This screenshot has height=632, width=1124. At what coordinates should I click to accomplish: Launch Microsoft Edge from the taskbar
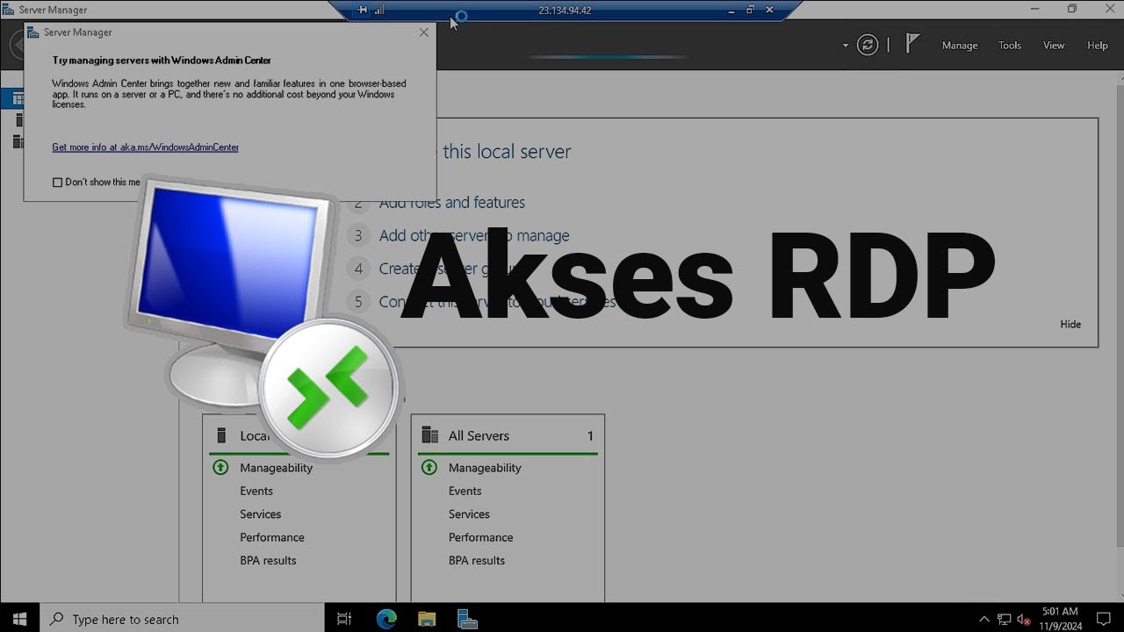click(386, 619)
